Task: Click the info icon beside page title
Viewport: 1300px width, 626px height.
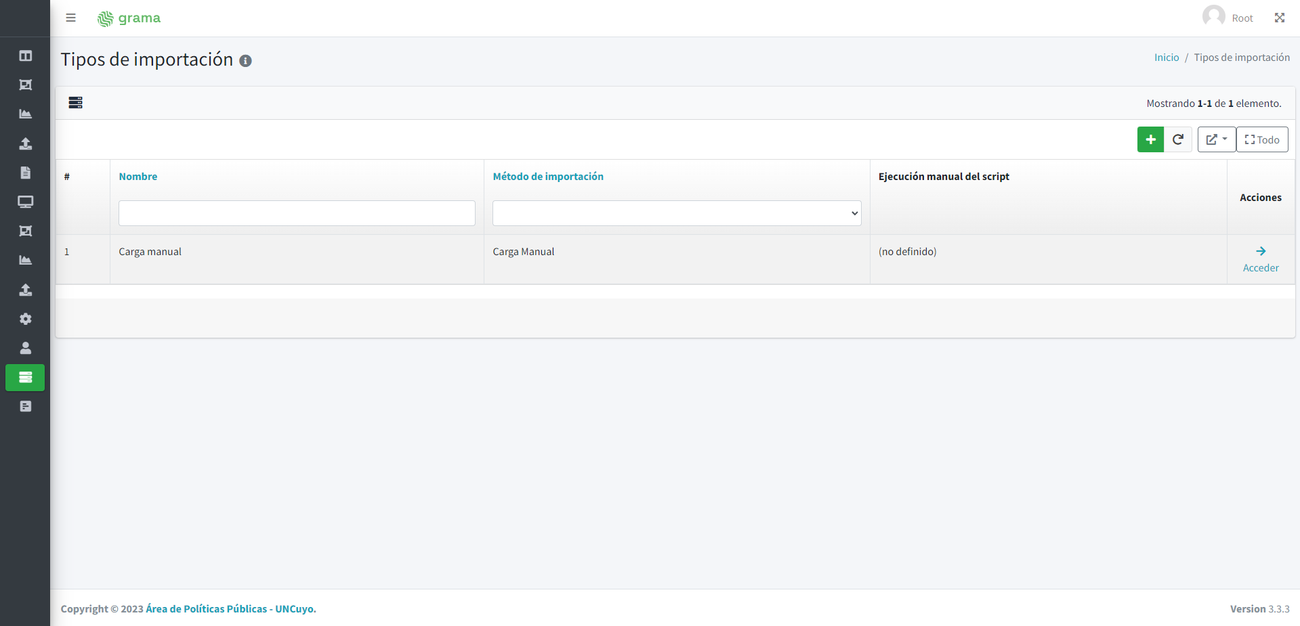Action: (x=245, y=61)
